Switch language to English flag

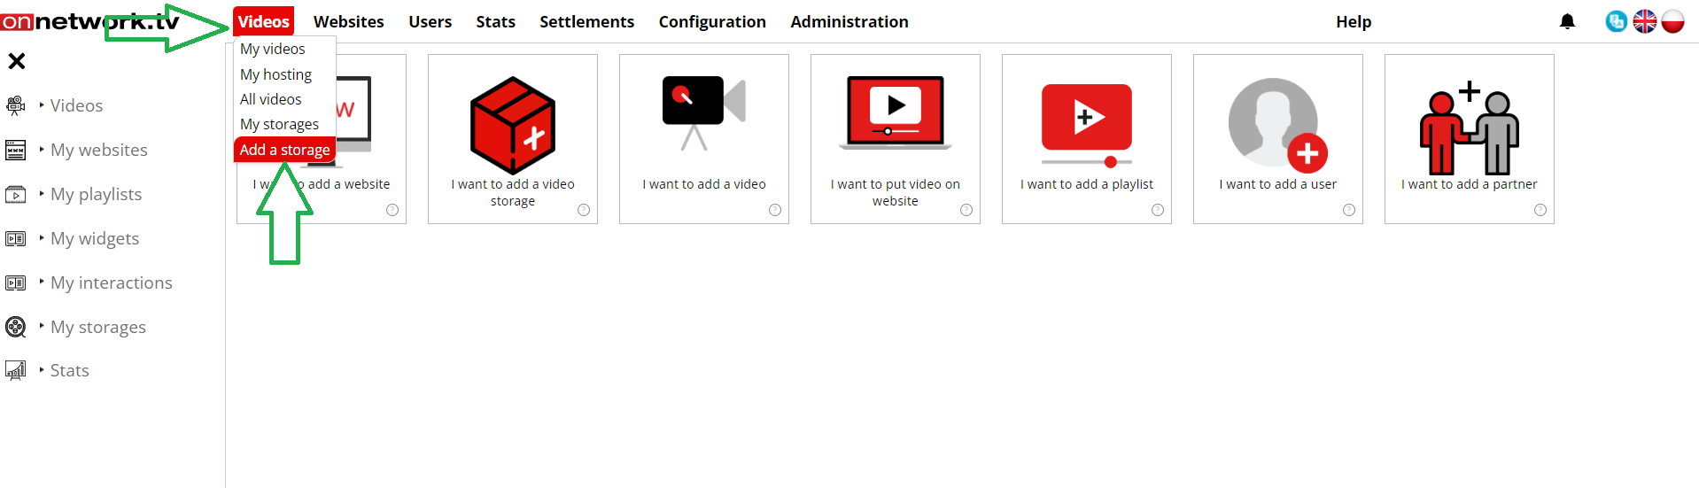click(x=1644, y=21)
